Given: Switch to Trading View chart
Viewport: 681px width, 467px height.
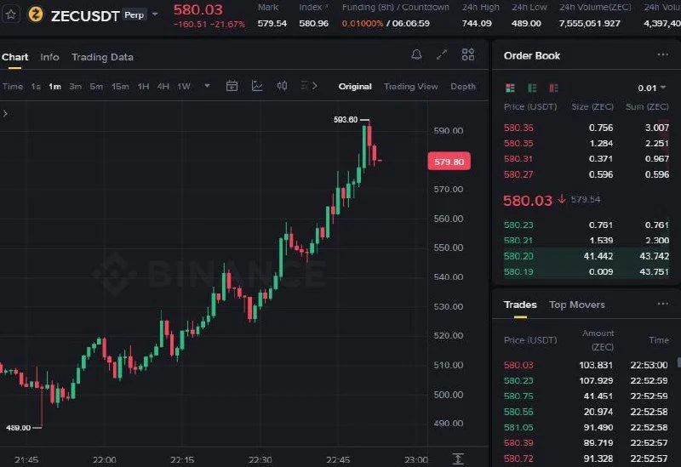Looking at the screenshot, I should (411, 87).
